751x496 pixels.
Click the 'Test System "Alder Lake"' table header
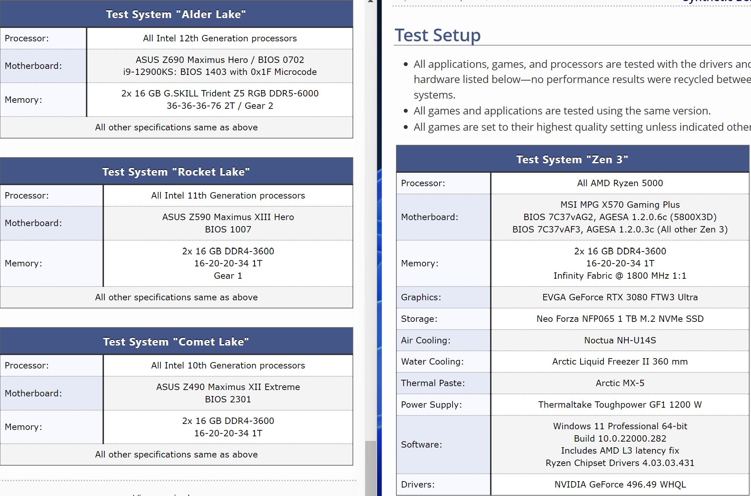click(x=176, y=14)
